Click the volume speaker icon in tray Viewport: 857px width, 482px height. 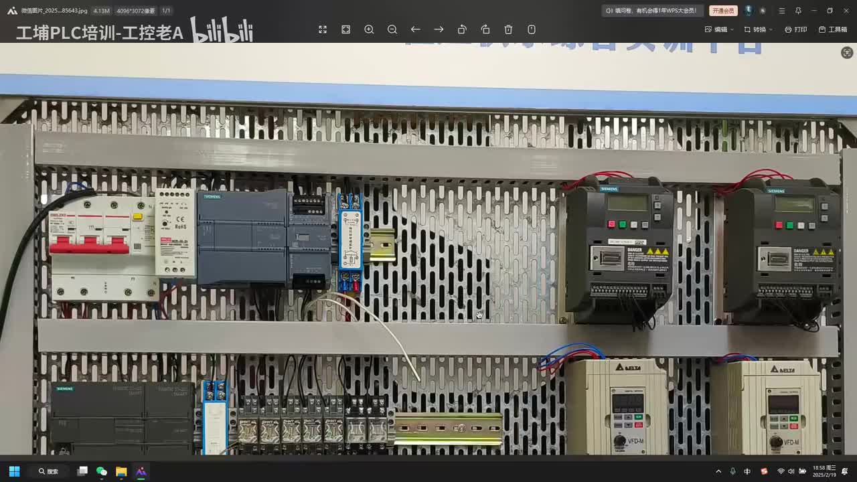click(791, 471)
